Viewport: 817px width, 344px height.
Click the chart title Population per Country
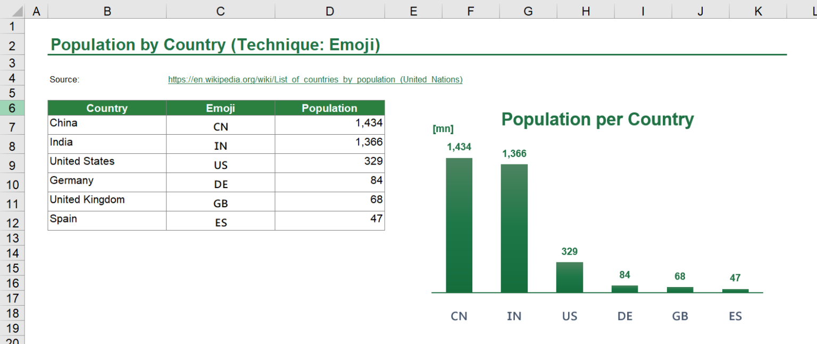click(x=597, y=119)
